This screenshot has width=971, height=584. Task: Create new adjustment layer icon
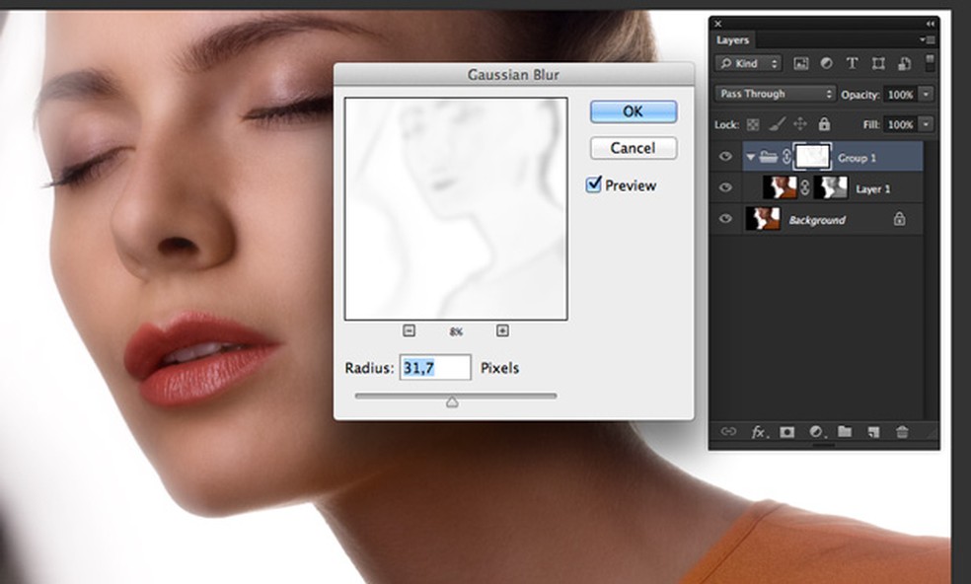[816, 432]
